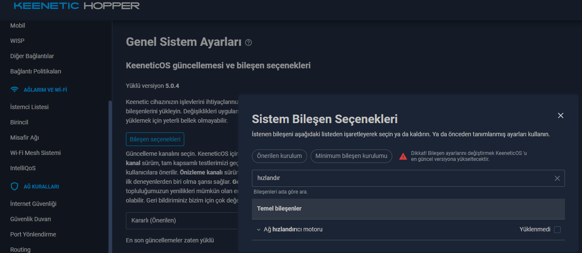
Task: Click the KeeneticOS güncellemesi ve bileşen seçenekleri heading
Action: [218, 66]
